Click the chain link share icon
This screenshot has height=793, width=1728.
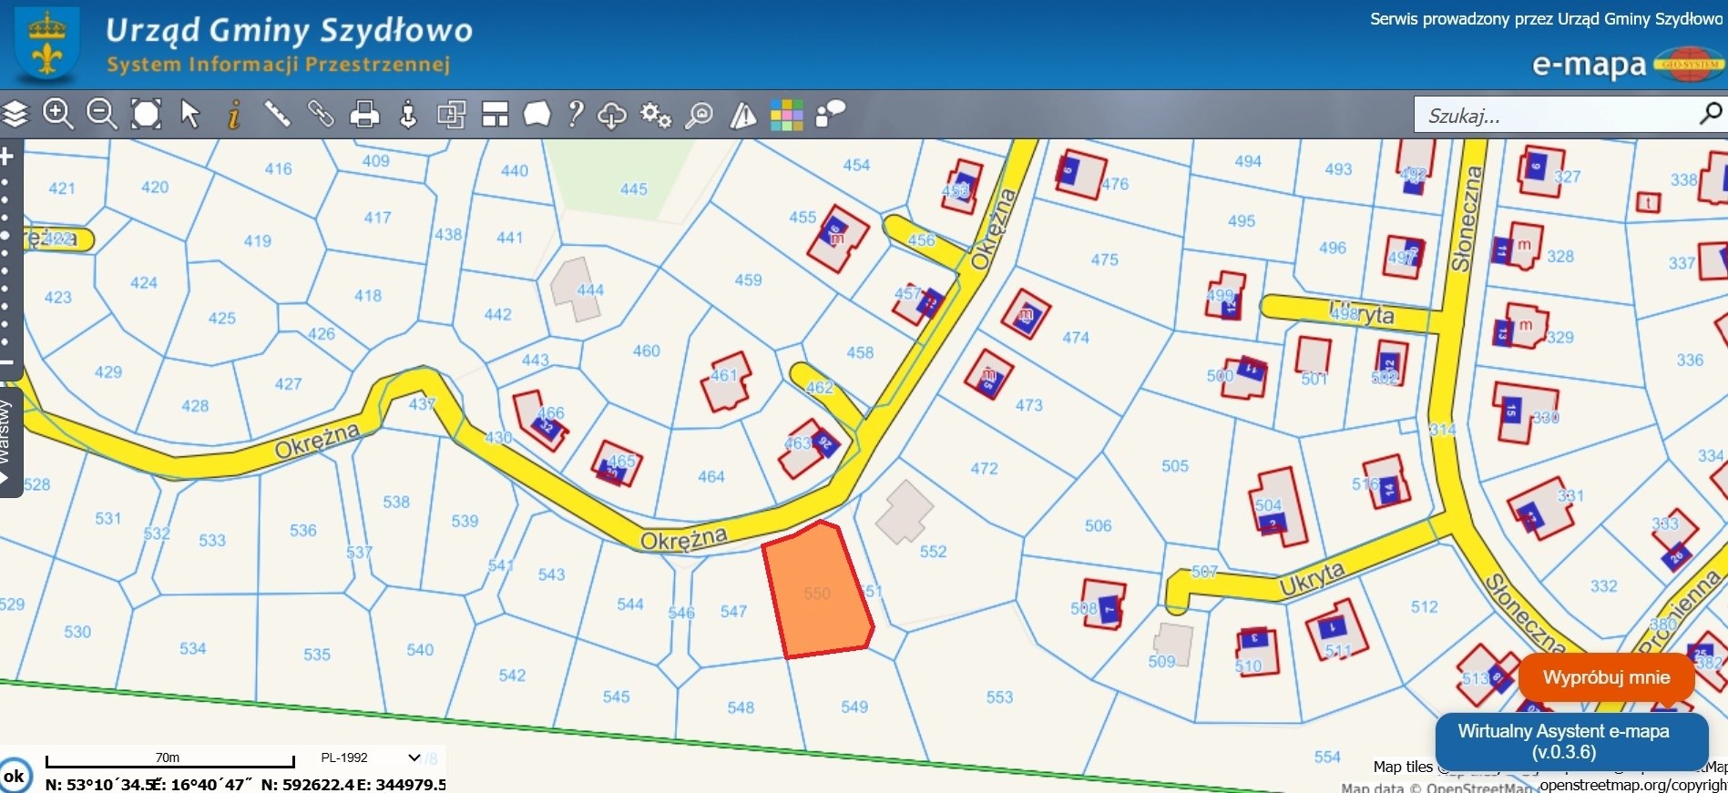321,115
